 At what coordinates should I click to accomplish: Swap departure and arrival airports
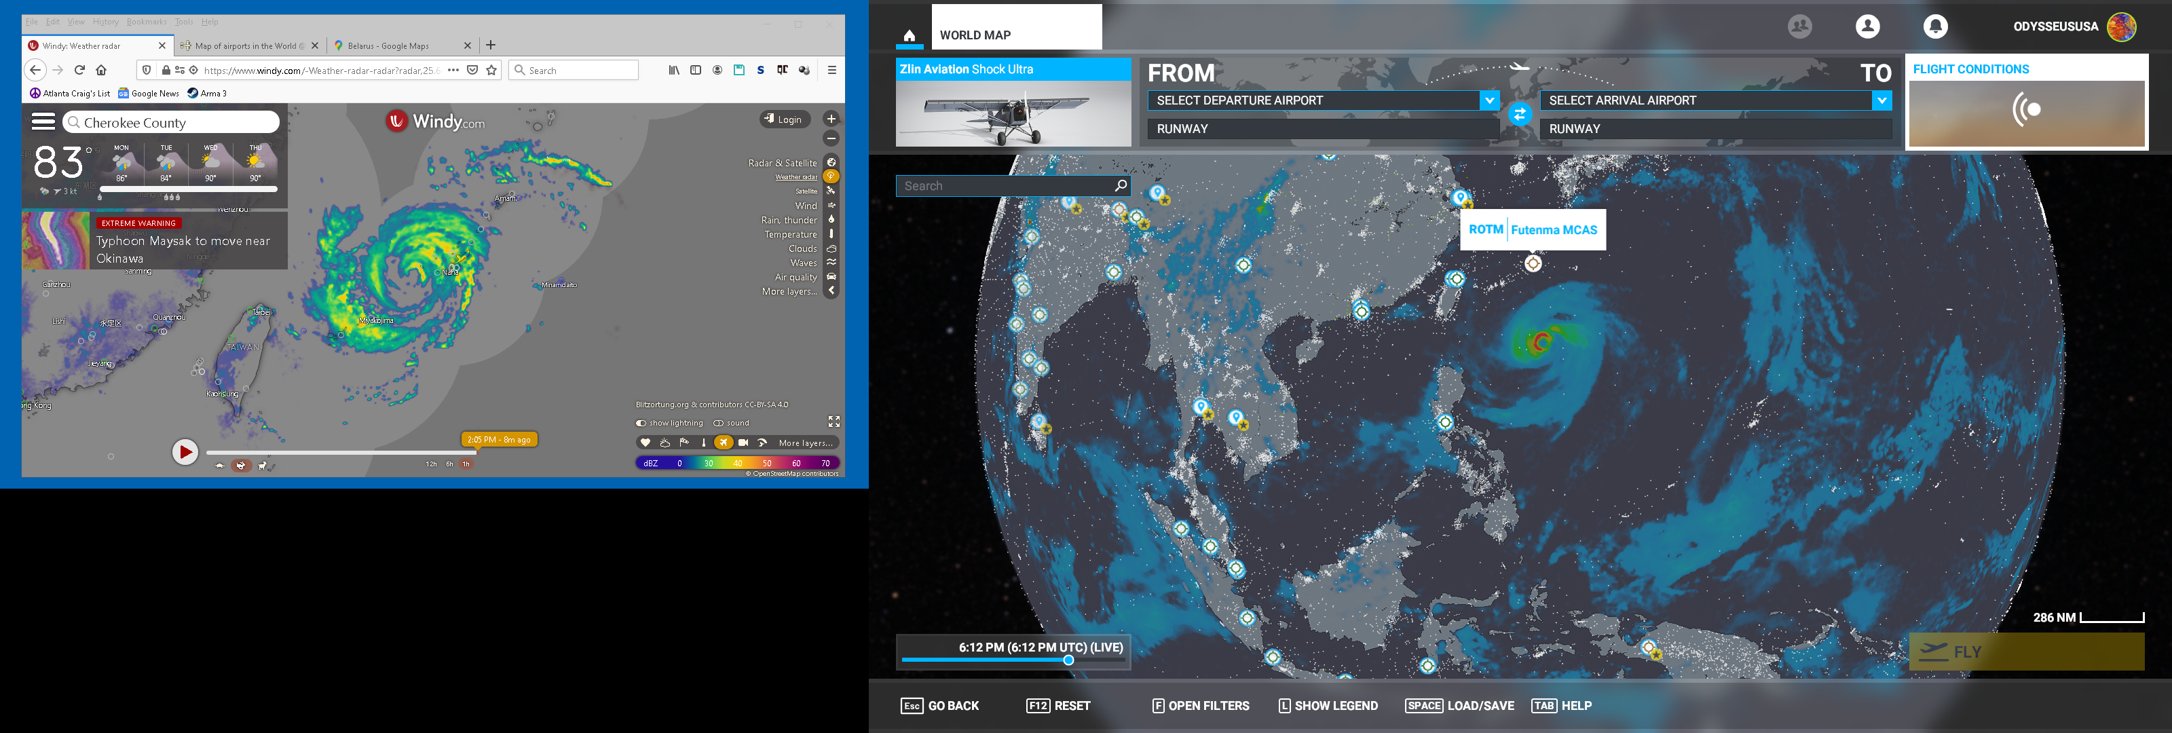click(x=1520, y=114)
